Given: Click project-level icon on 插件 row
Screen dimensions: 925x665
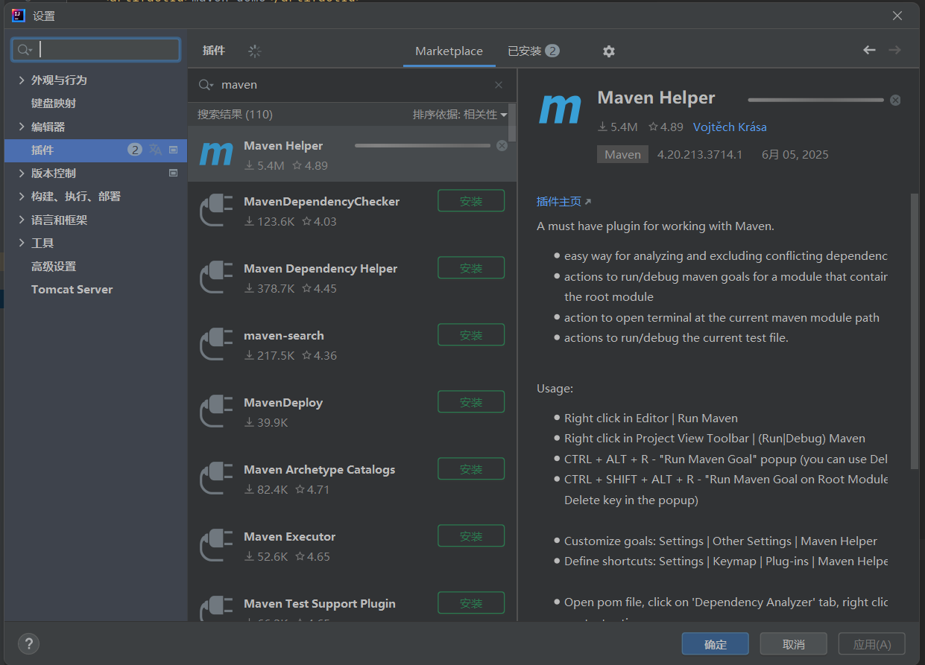Looking at the screenshot, I should click(174, 150).
